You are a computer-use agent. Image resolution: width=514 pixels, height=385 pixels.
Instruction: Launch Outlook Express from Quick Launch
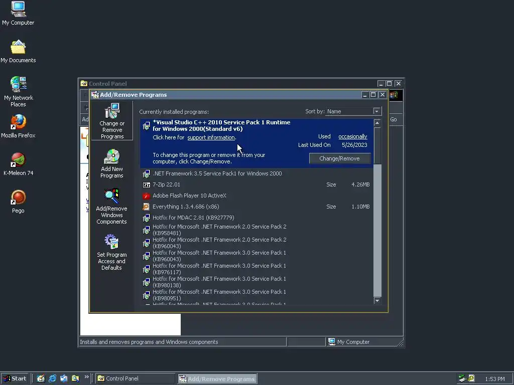(x=64, y=378)
